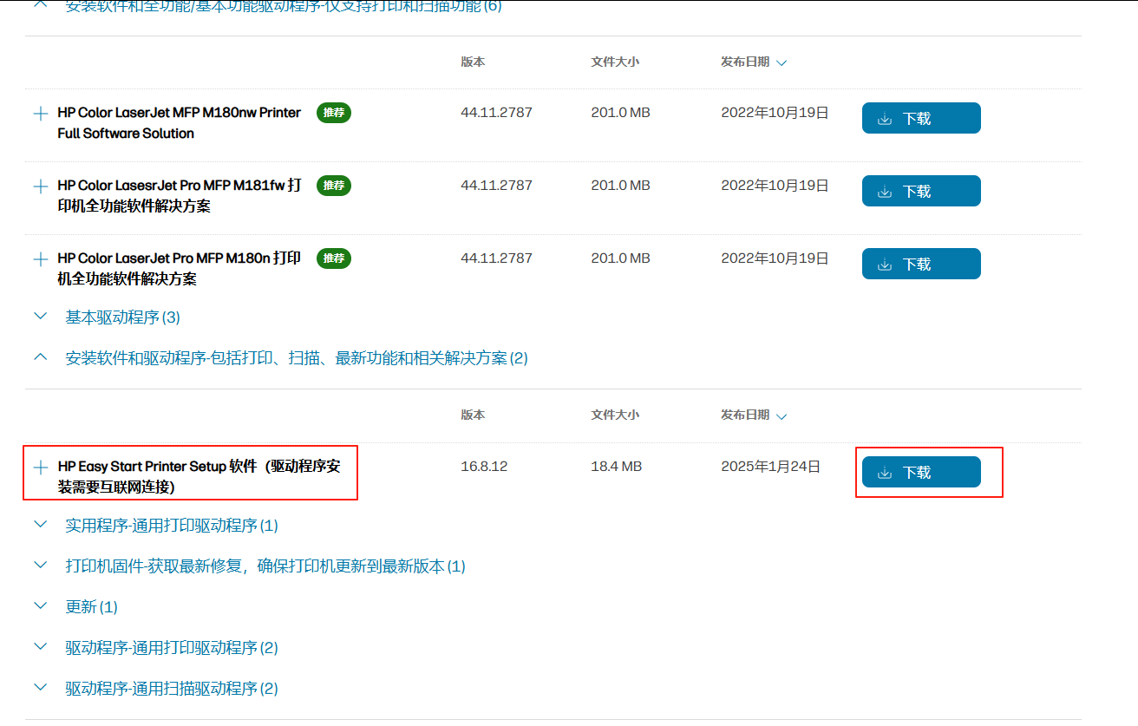Click the 推荐 badge on M180nw row
Viewport: 1138px width, 726px height.
[x=334, y=113]
